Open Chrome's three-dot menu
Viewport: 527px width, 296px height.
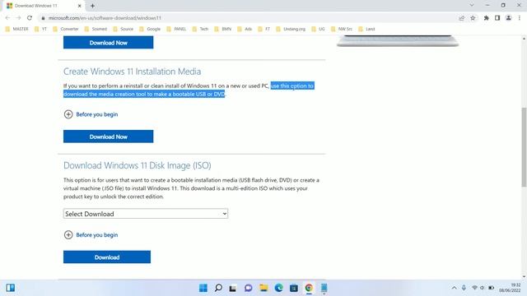(x=520, y=18)
